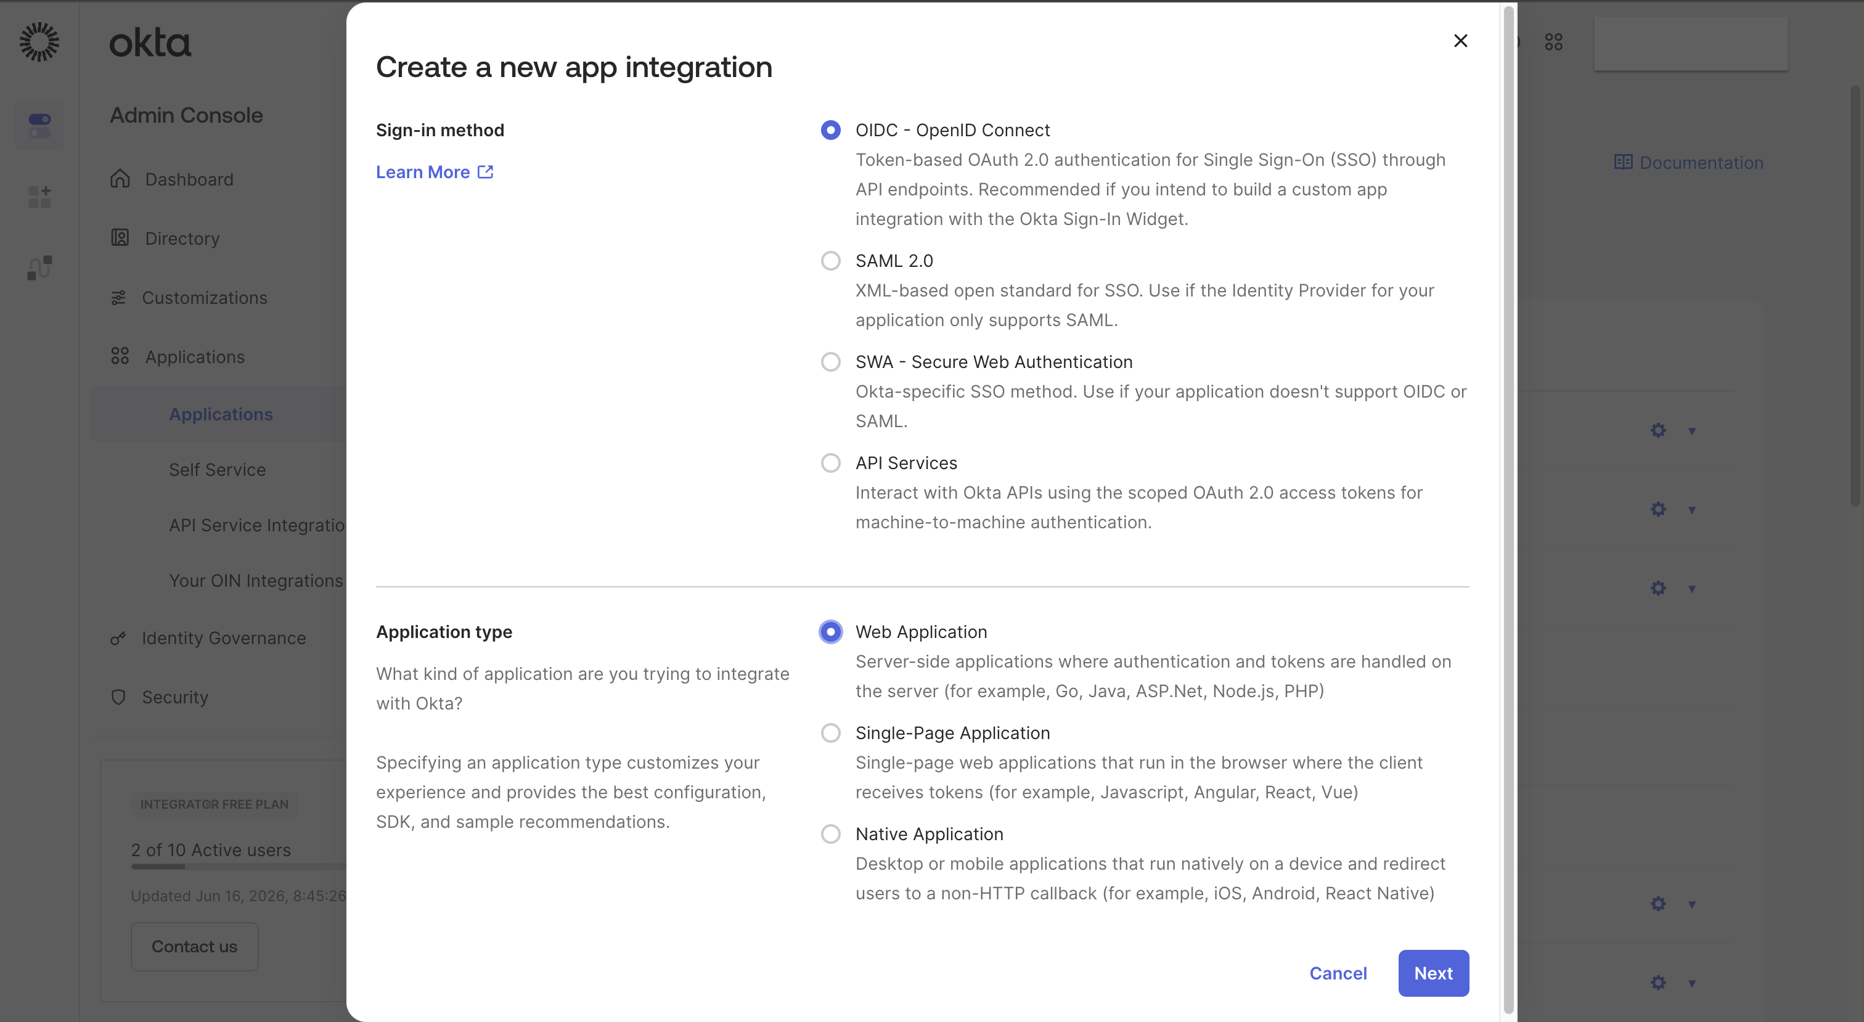Open the workflows icon in left rail
Viewport: 1864px width, 1022px height.
39,267
